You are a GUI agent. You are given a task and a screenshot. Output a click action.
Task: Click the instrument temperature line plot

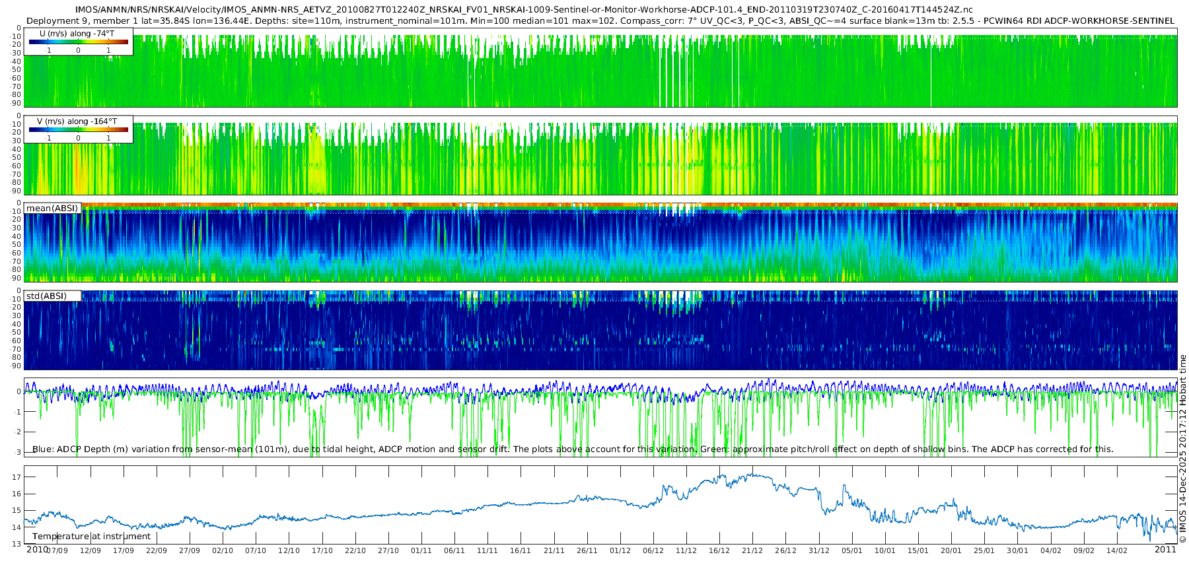coord(600,505)
